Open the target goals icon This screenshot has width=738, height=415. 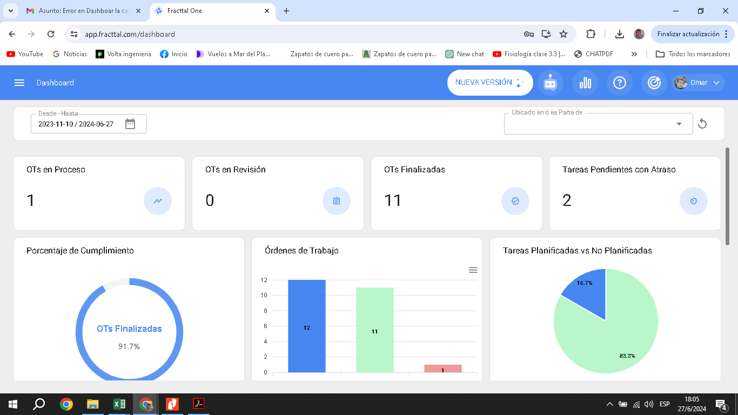pos(654,83)
